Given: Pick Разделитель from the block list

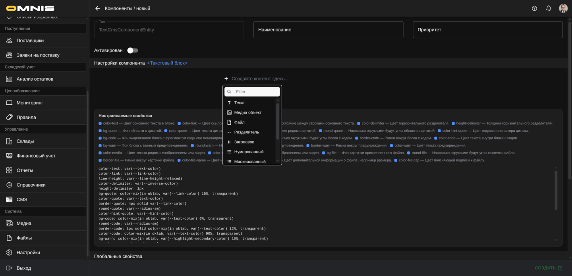Looking at the screenshot, I should pos(246,132).
